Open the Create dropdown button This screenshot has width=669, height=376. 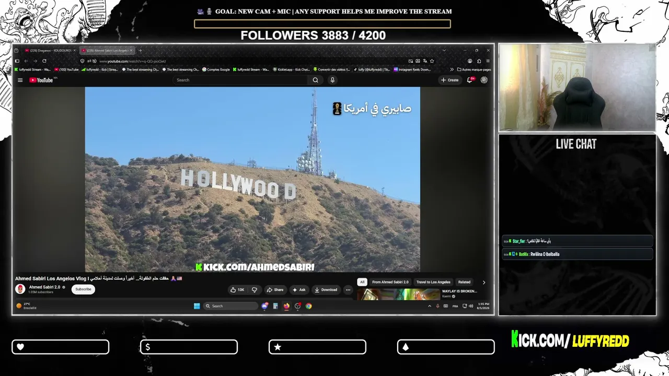(x=449, y=80)
